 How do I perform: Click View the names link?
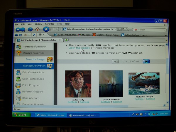point(79,48)
